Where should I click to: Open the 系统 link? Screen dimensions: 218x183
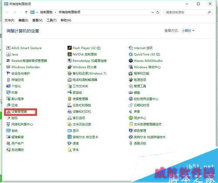tap(14, 131)
